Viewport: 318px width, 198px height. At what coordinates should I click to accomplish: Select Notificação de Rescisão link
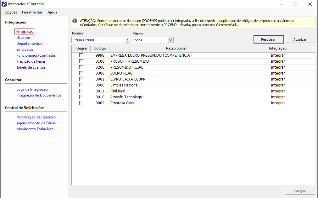pos(36,117)
